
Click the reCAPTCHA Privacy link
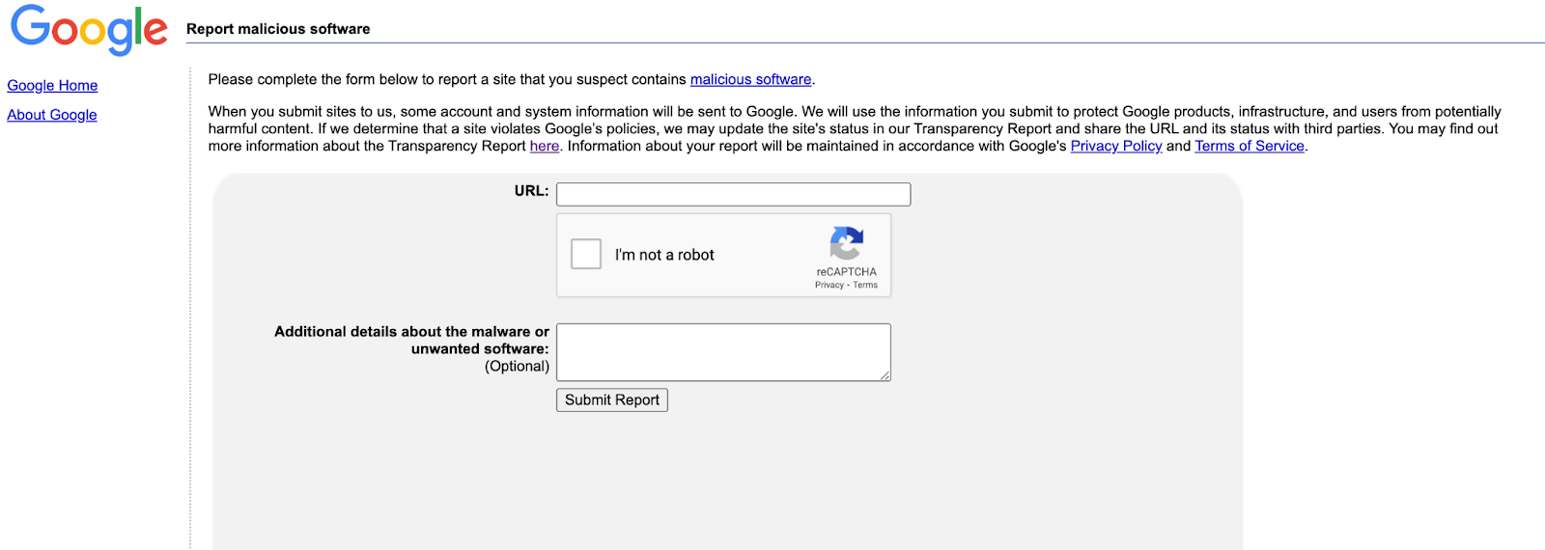pos(829,285)
